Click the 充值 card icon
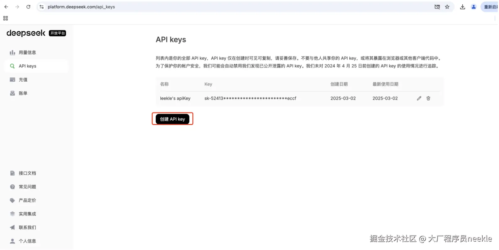This screenshot has height=250, width=499. (13, 80)
